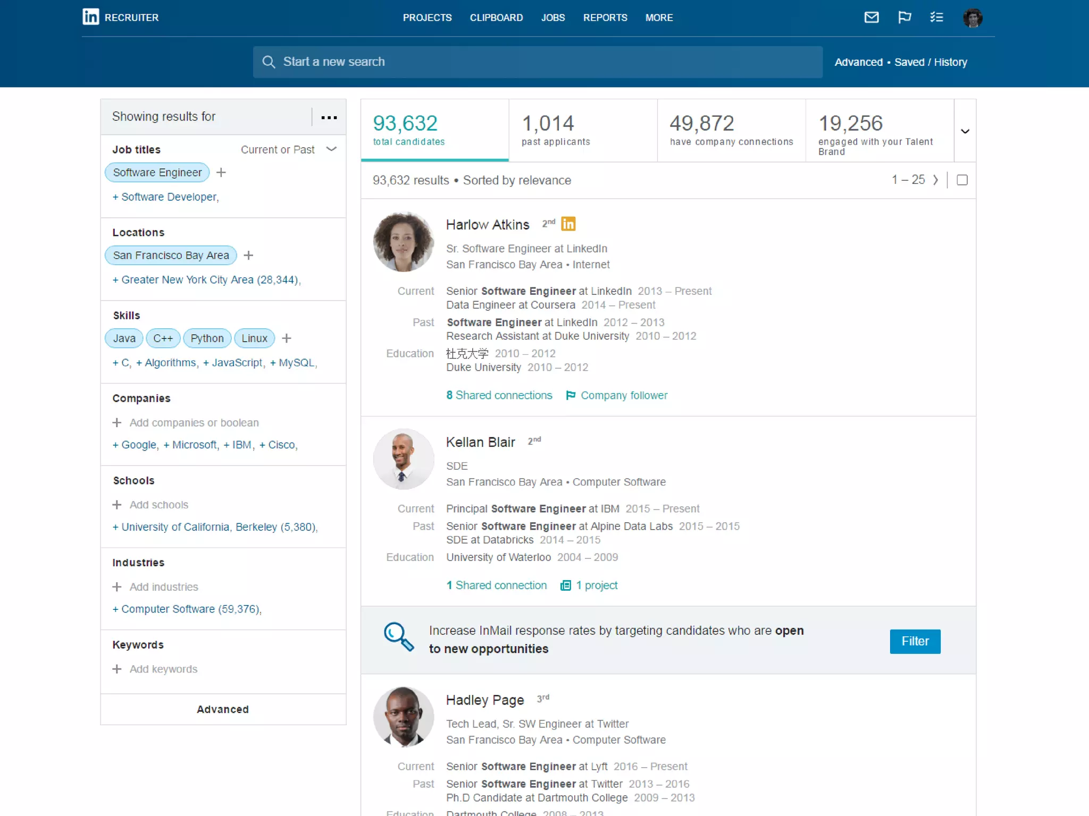Open the More menu
1089x816 pixels.
(659, 18)
